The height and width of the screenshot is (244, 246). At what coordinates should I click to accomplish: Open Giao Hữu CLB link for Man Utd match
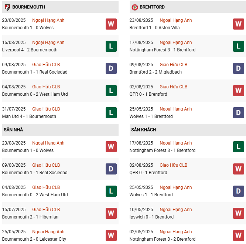click(x=46, y=109)
